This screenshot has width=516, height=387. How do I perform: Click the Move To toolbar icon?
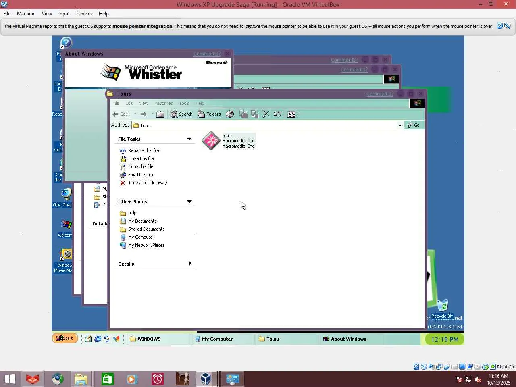tap(243, 114)
